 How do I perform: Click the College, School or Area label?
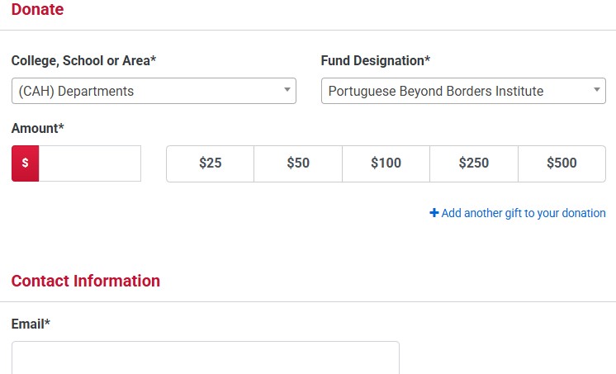pos(83,60)
